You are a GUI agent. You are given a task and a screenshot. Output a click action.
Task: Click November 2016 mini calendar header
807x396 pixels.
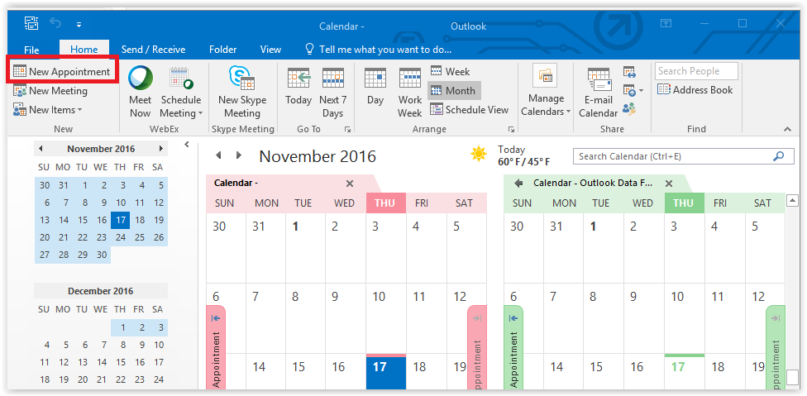coord(101,149)
